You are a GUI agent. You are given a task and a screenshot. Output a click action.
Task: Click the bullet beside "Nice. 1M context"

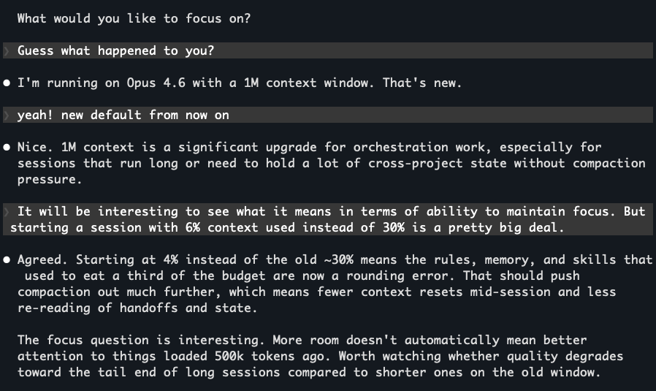[7, 148]
